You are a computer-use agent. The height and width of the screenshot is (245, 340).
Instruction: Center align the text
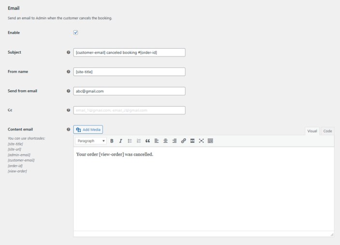(x=166, y=141)
